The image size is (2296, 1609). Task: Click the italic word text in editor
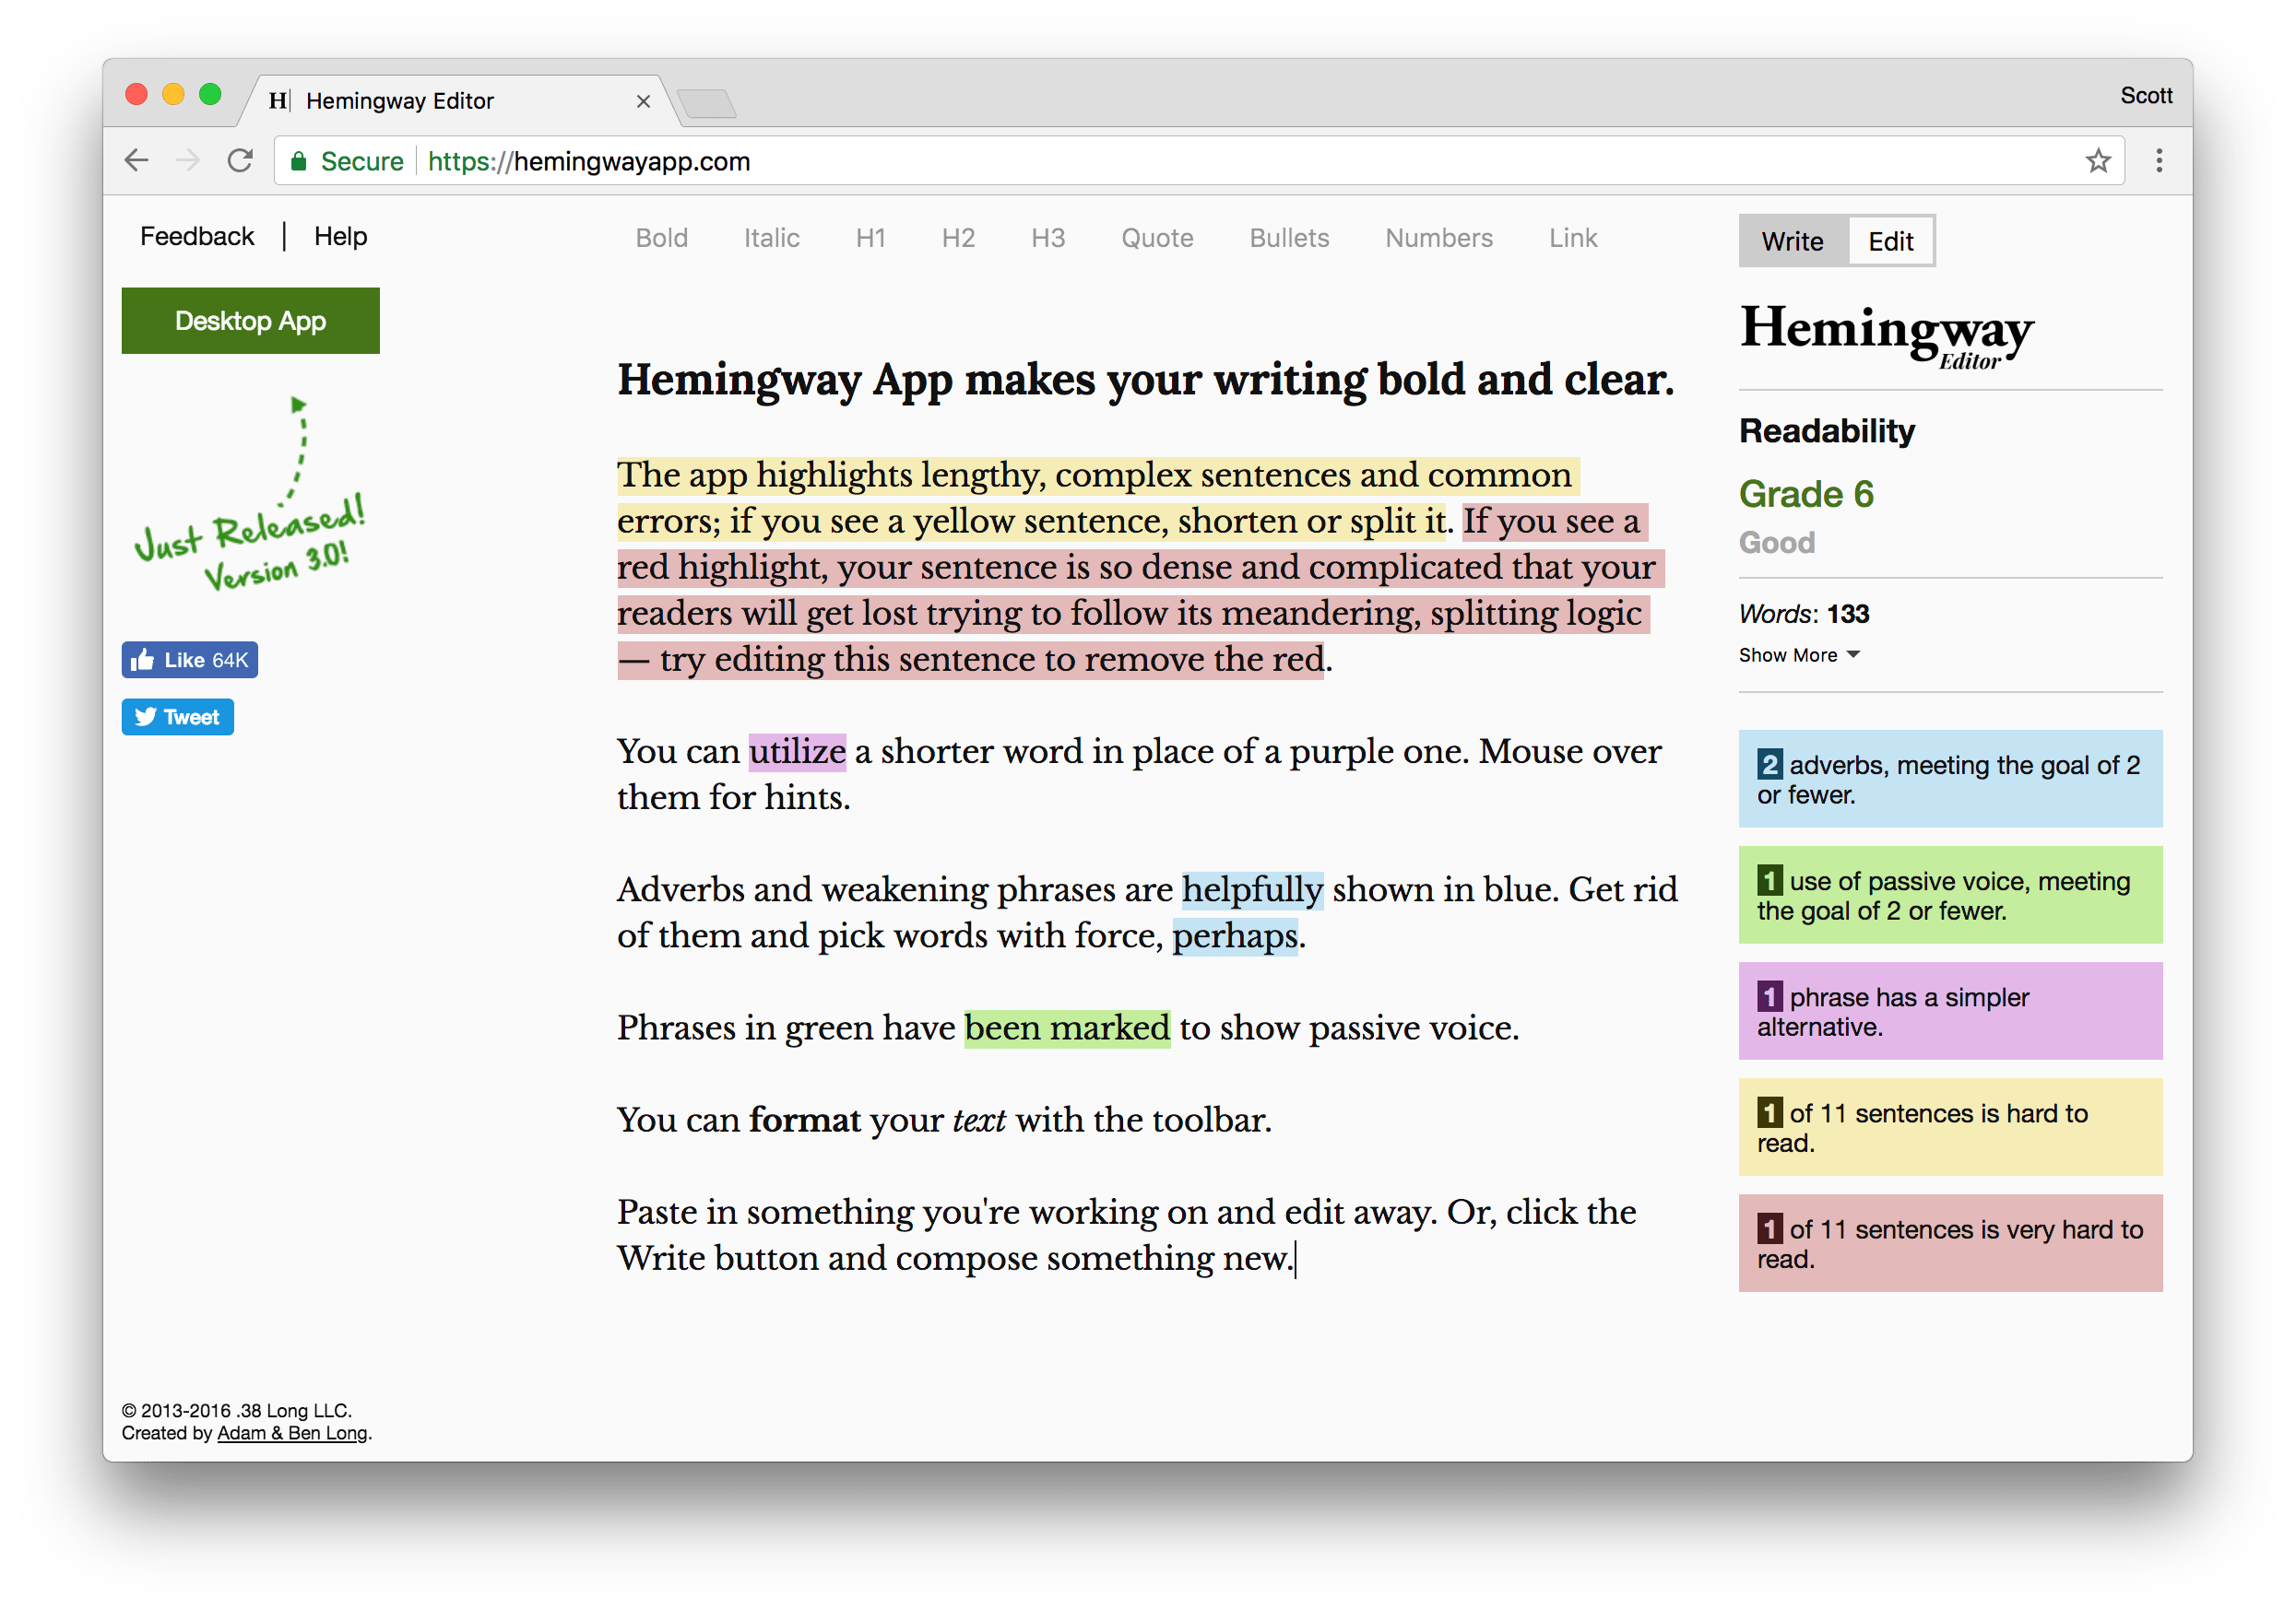click(979, 1120)
